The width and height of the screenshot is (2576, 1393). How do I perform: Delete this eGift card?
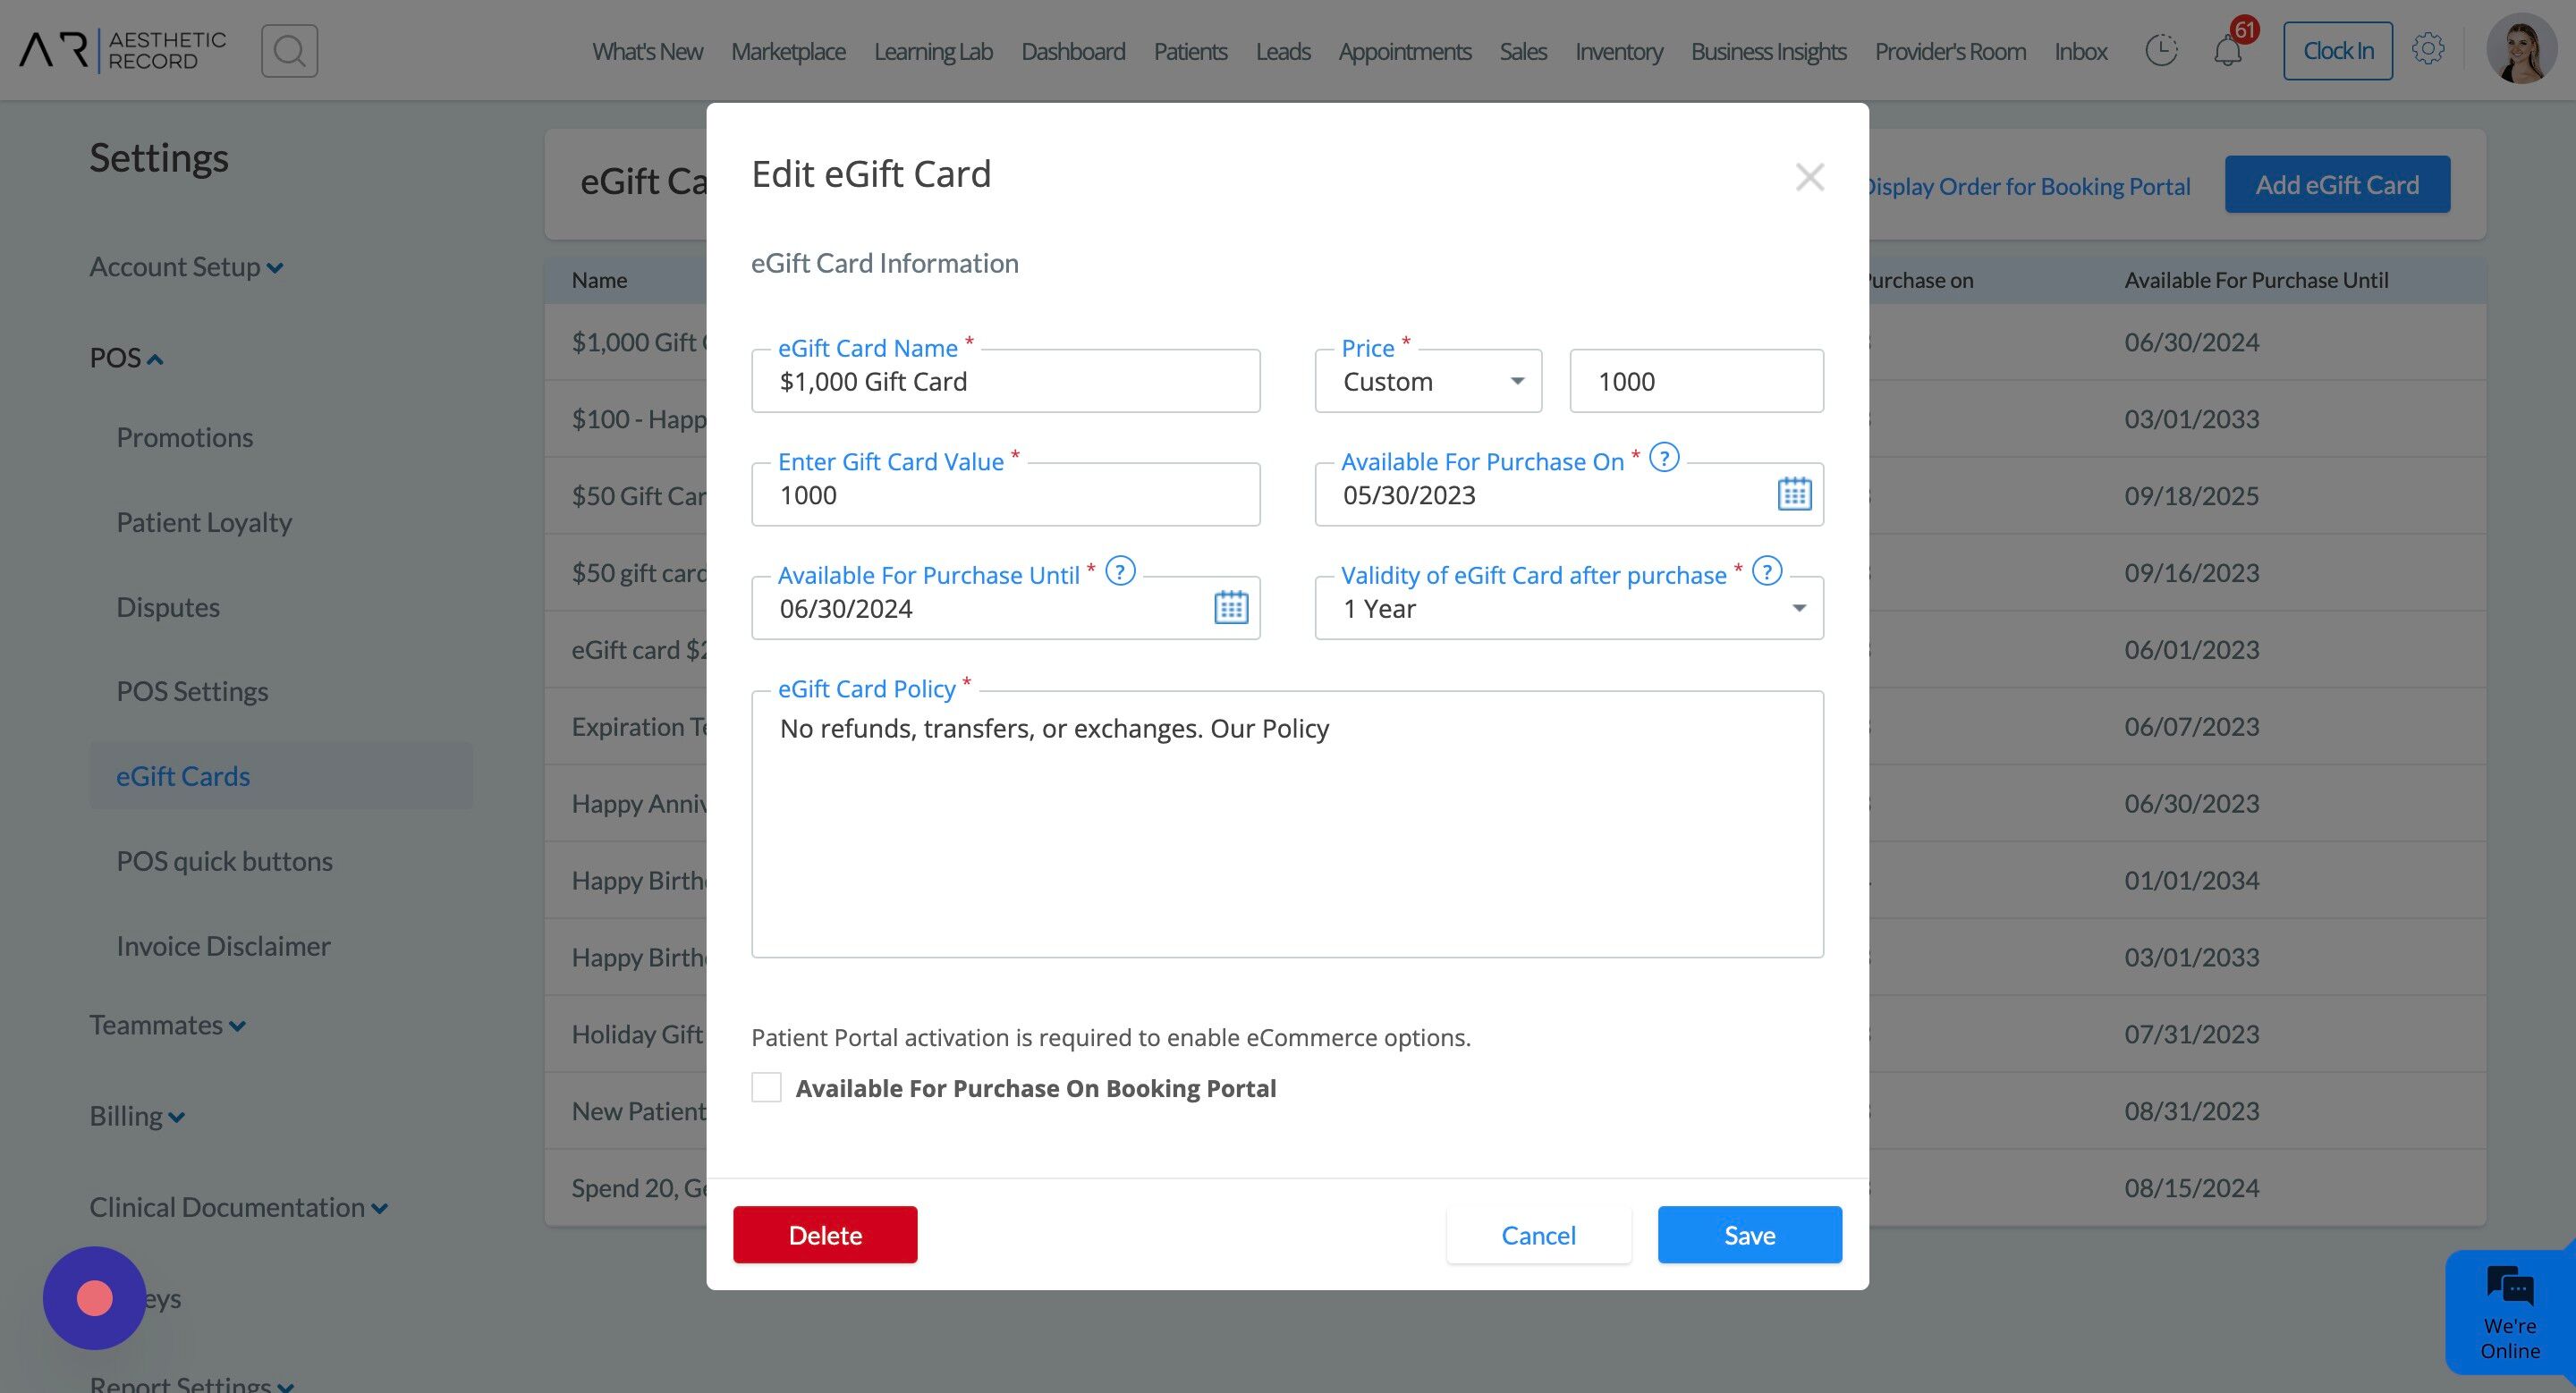(x=825, y=1234)
